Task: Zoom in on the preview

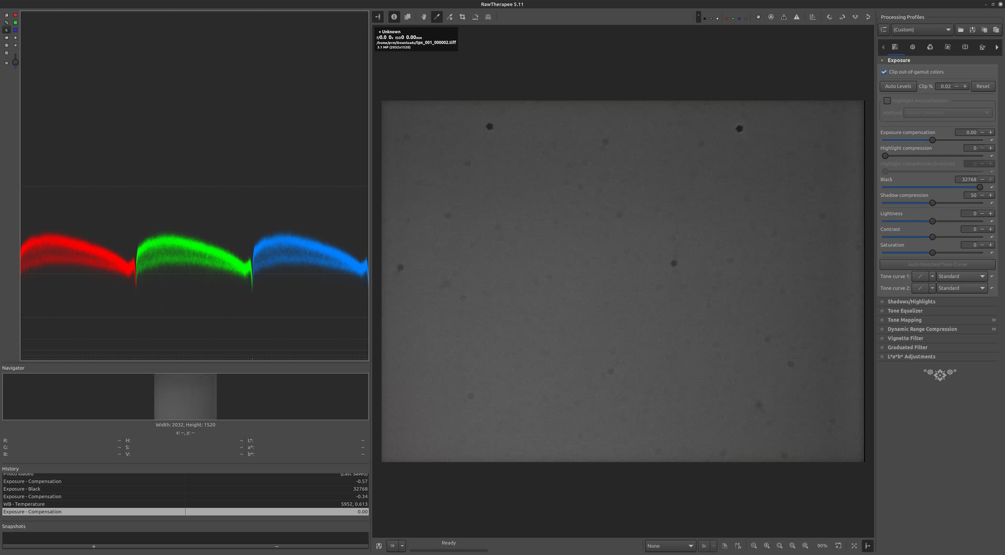Action: [767, 546]
